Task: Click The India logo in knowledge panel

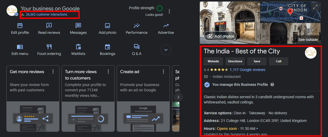Action: 311,53
